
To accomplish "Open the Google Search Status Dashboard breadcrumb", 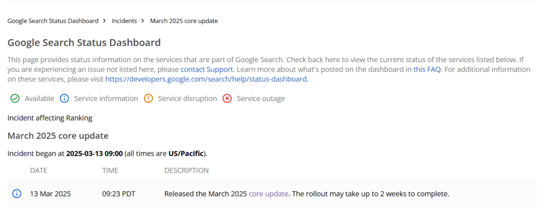I will 53,21.
